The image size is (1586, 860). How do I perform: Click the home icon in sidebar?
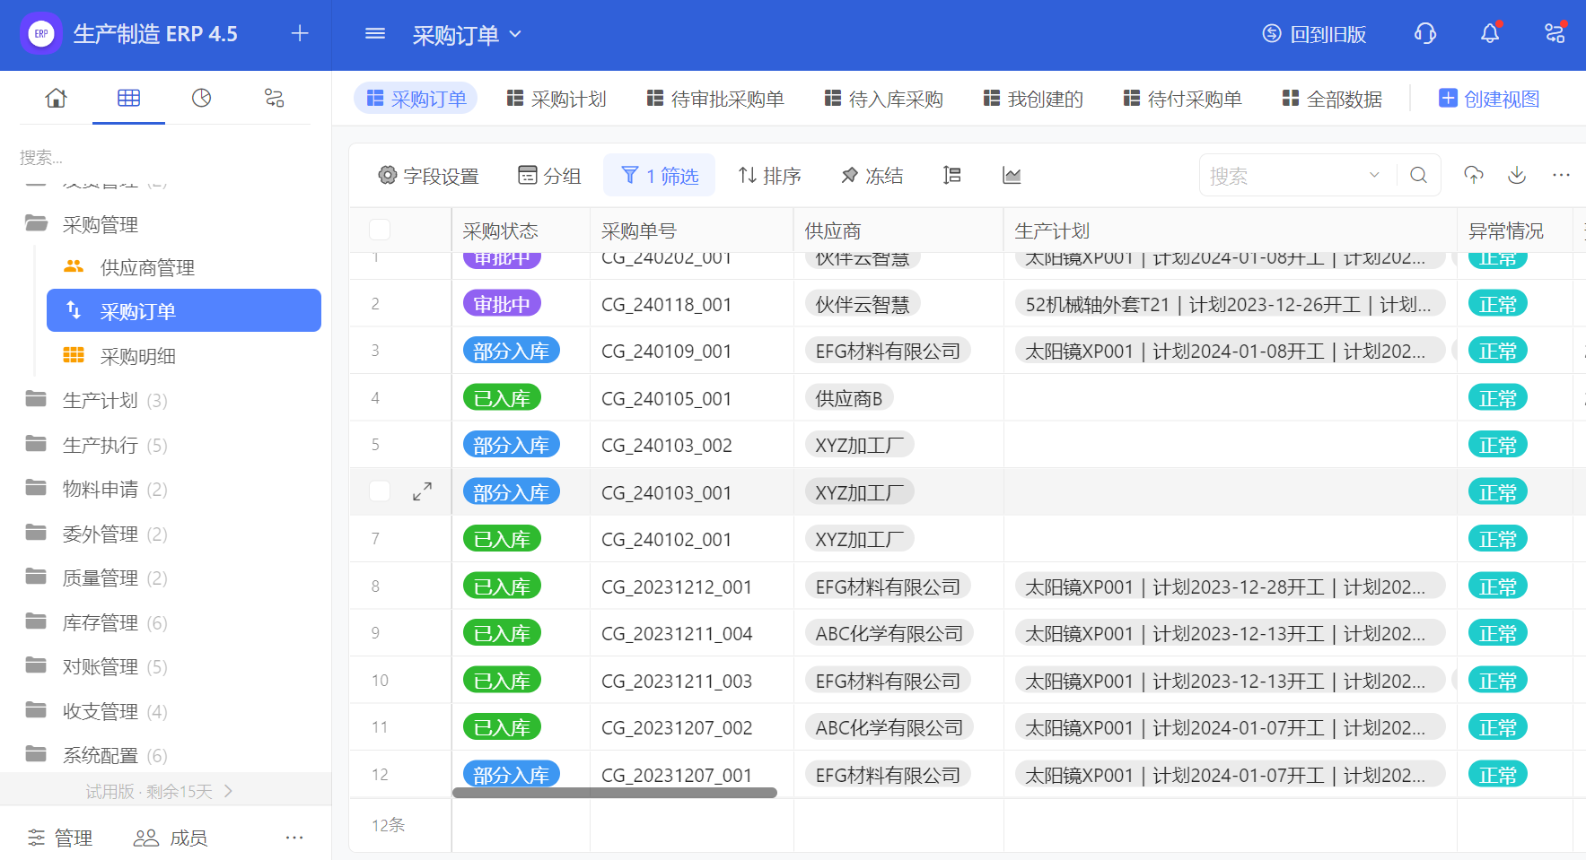tap(56, 98)
